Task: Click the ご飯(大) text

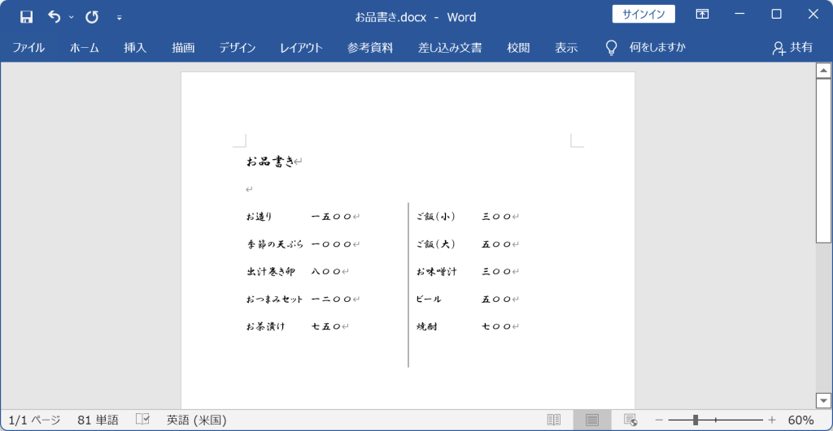Action: click(436, 244)
